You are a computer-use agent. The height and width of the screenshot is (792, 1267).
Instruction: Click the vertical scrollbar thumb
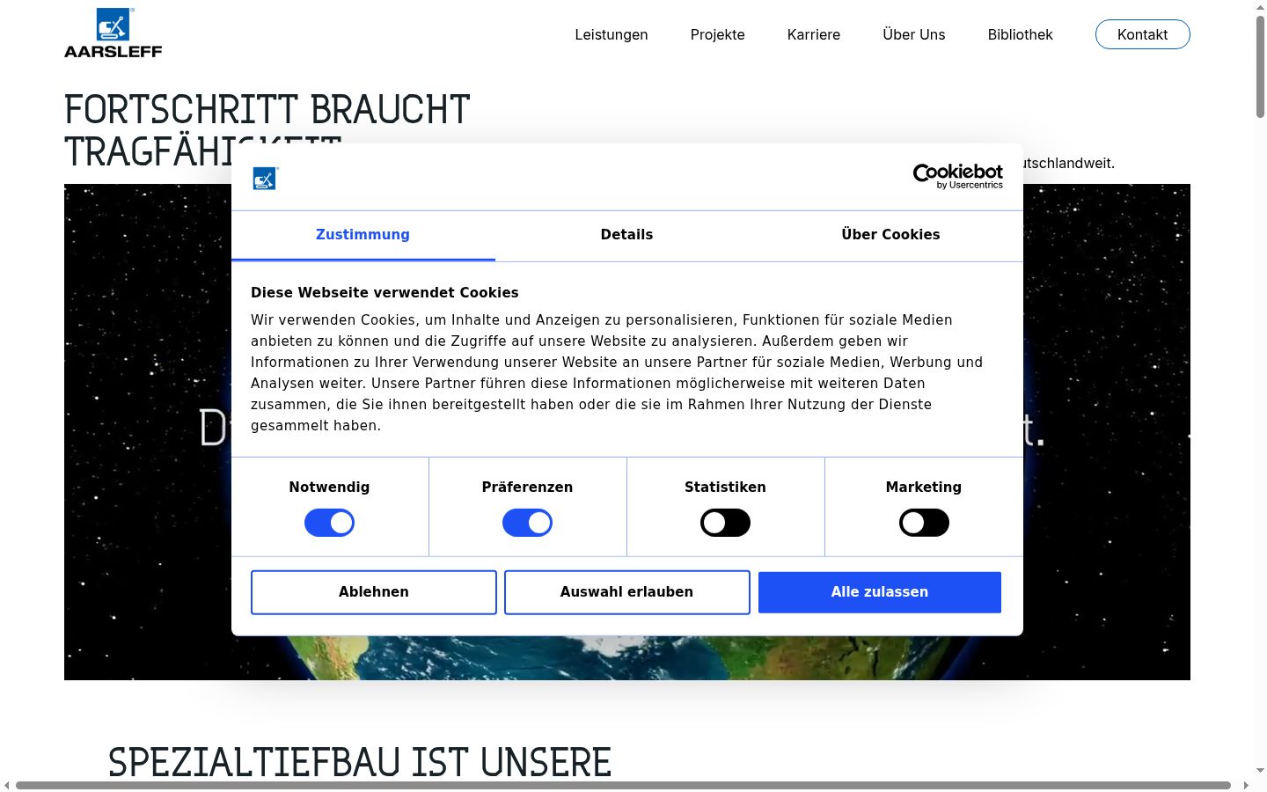tap(1260, 66)
